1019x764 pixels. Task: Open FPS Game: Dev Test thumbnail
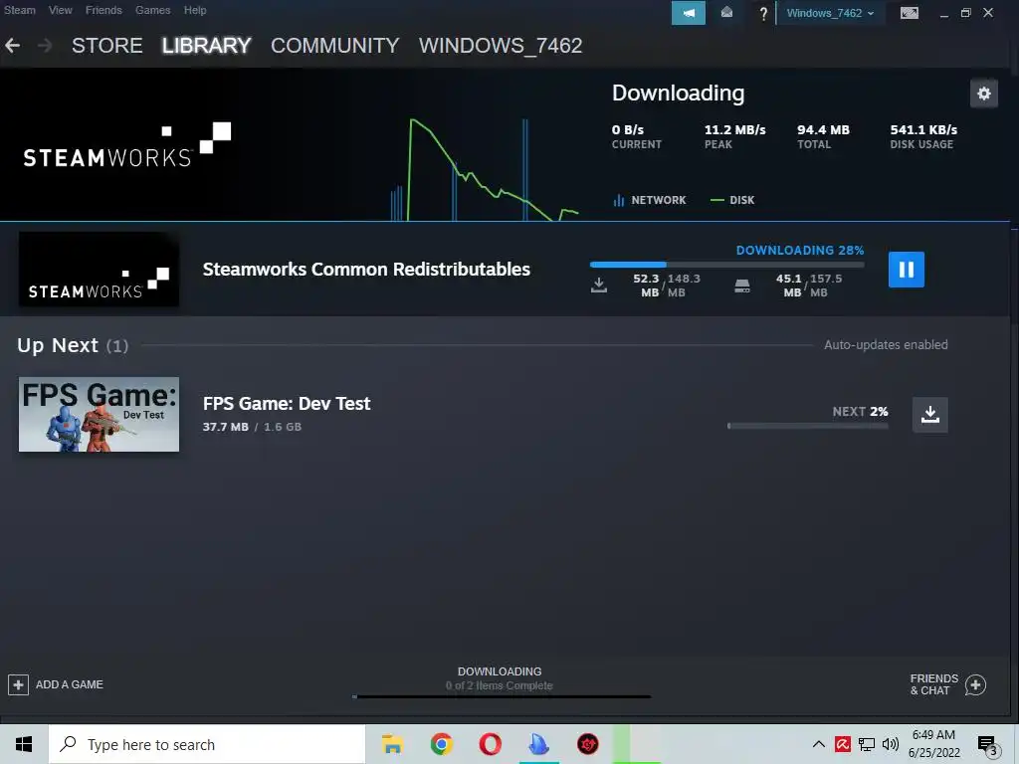99,415
